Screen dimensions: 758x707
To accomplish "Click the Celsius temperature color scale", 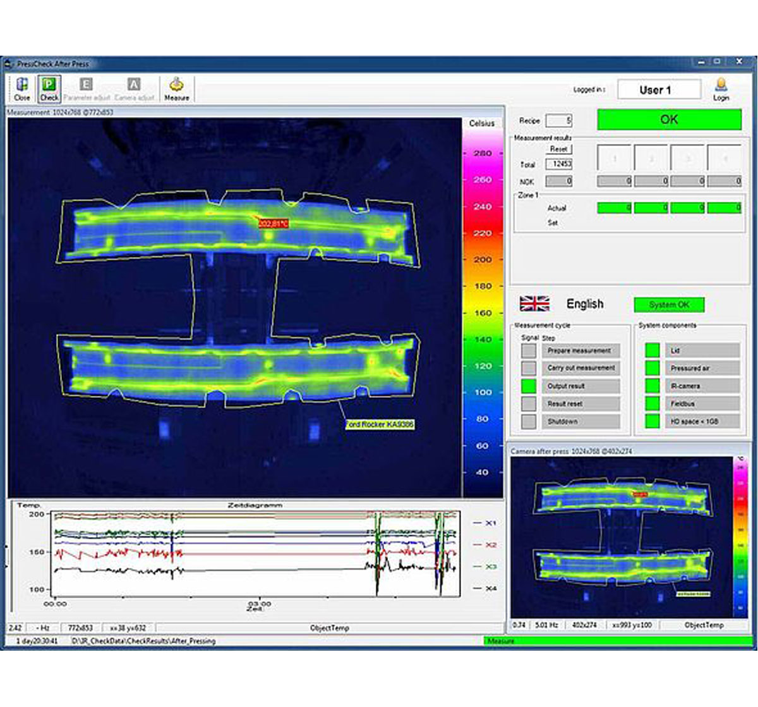I will 482,304.
